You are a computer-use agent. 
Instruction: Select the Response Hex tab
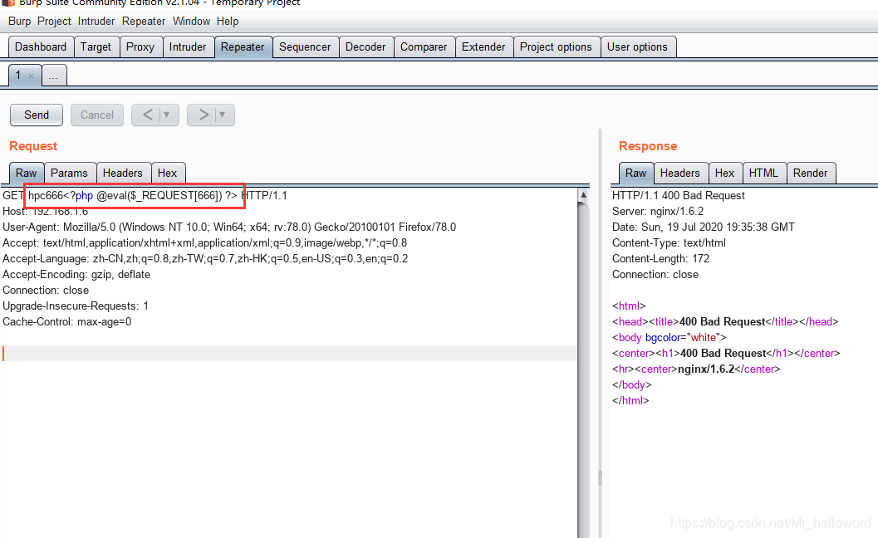click(724, 173)
